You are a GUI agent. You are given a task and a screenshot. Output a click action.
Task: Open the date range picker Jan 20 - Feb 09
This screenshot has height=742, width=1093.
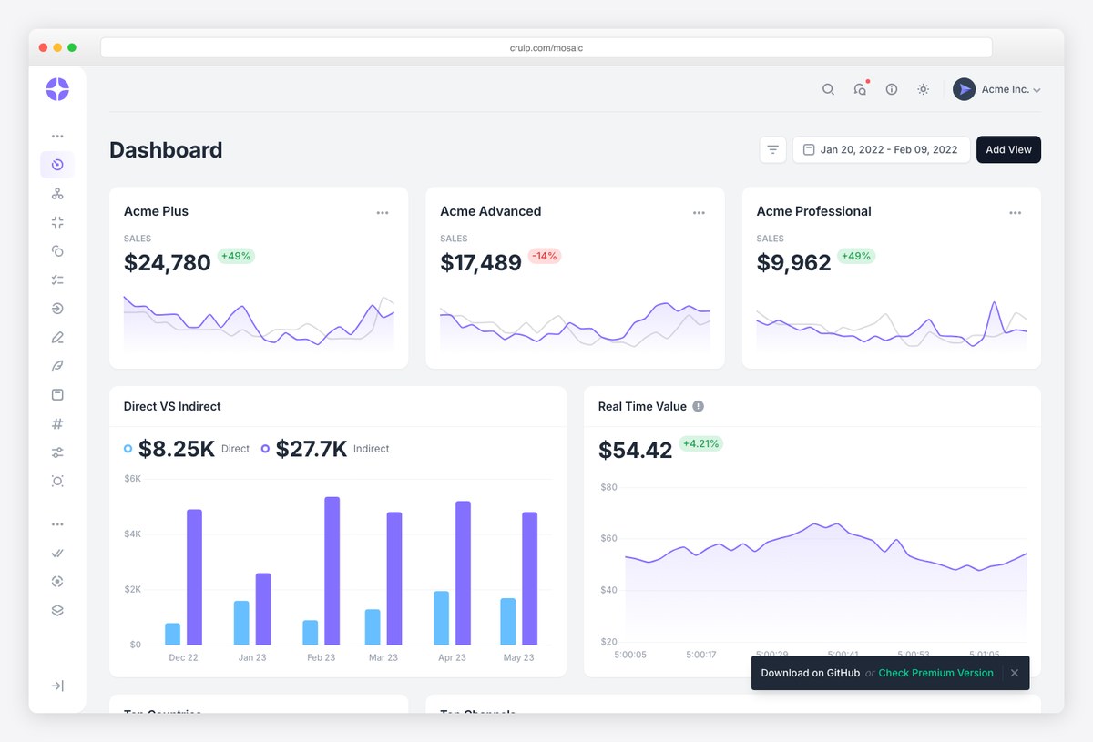(x=881, y=149)
